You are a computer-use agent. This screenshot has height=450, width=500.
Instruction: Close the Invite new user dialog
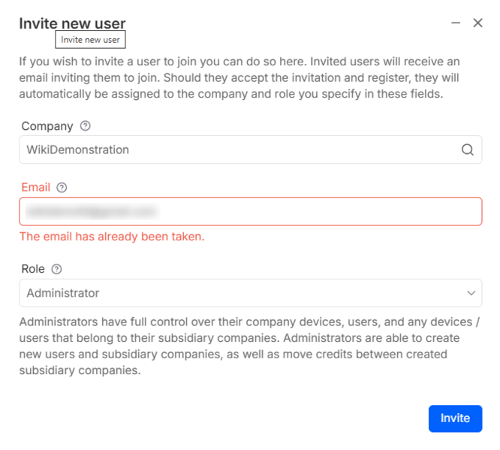(477, 23)
